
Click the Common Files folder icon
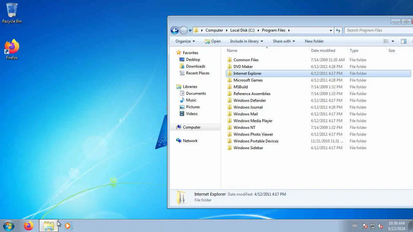click(229, 60)
